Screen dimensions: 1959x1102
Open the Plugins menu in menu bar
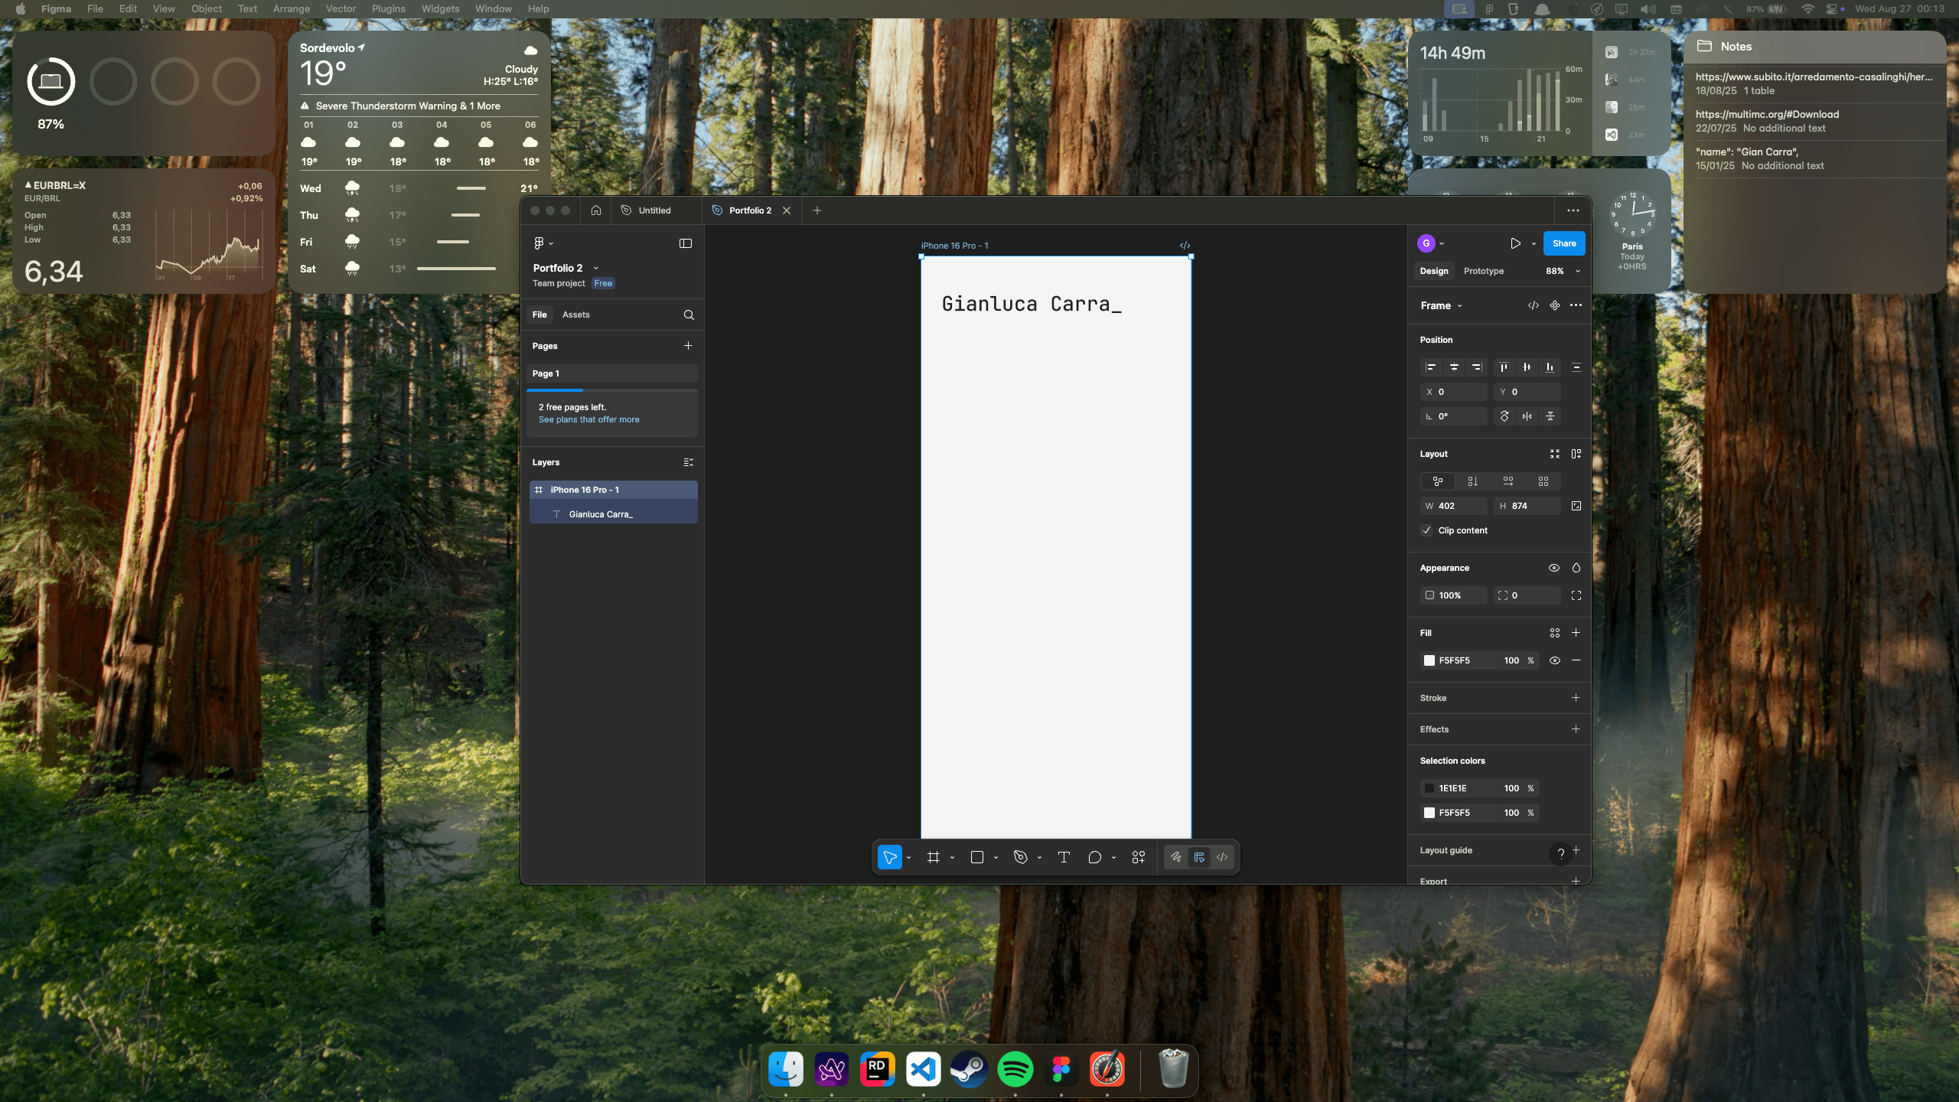tap(388, 8)
